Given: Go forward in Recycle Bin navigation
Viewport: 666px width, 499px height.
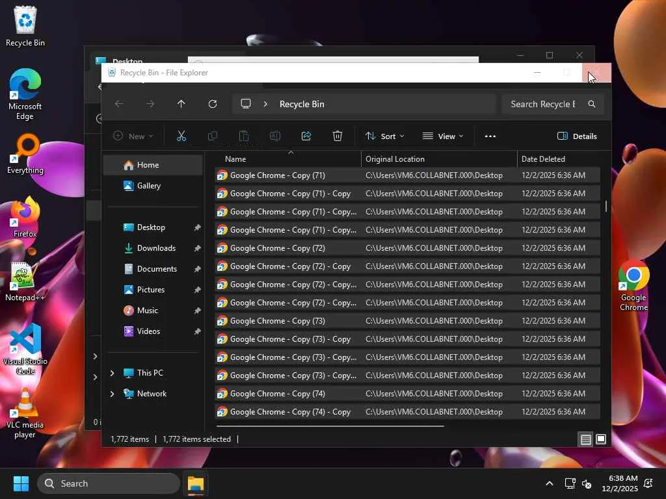Looking at the screenshot, I should 150,104.
